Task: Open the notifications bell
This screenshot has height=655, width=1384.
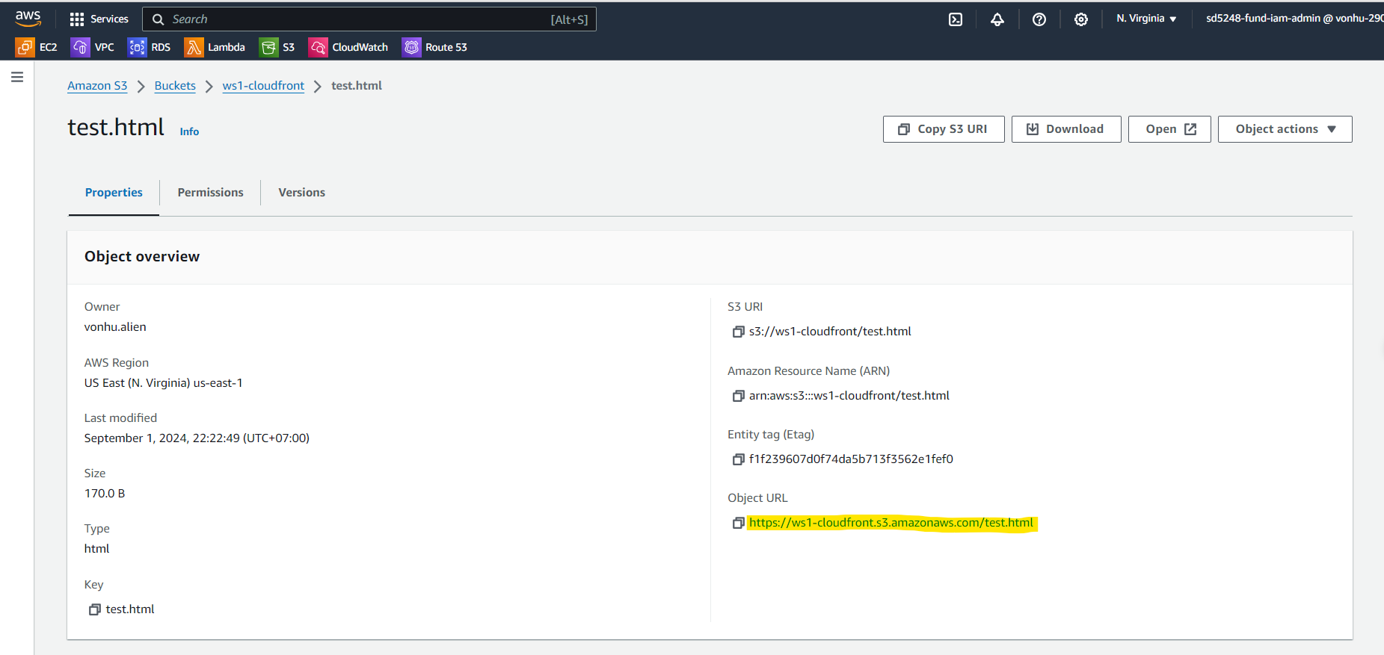Action: click(x=997, y=19)
